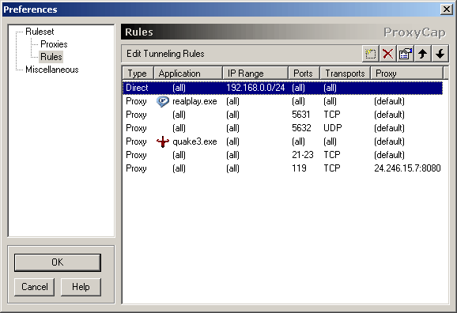This screenshot has height=313, width=457.
Task: Sort by Application column header
Action: point(187,74)
